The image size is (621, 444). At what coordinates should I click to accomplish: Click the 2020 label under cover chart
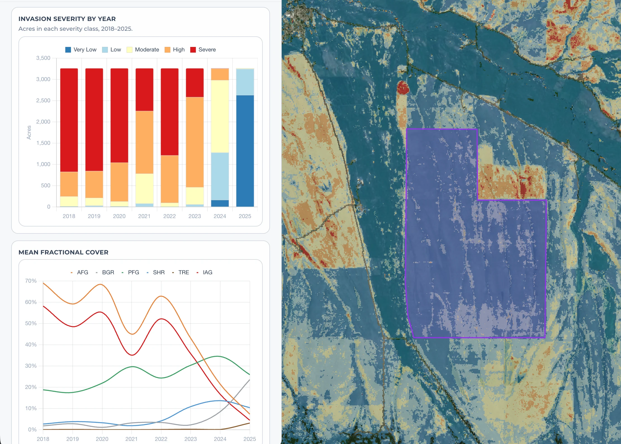click(x=102, y=439)
